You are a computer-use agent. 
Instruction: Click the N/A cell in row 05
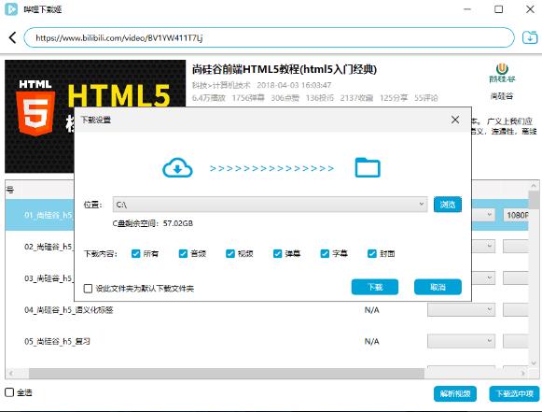pos(371,341)
